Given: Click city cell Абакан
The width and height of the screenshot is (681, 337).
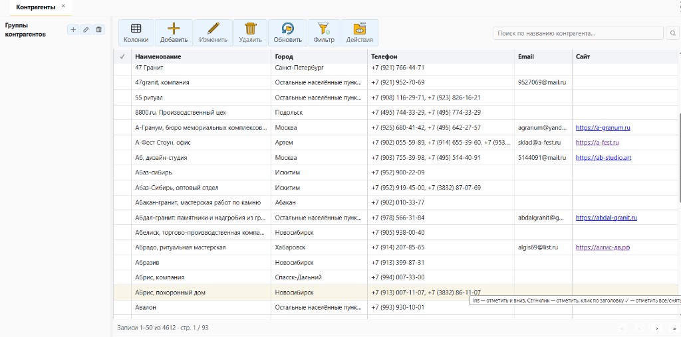Looking at the screenshot, I should 319,202.
